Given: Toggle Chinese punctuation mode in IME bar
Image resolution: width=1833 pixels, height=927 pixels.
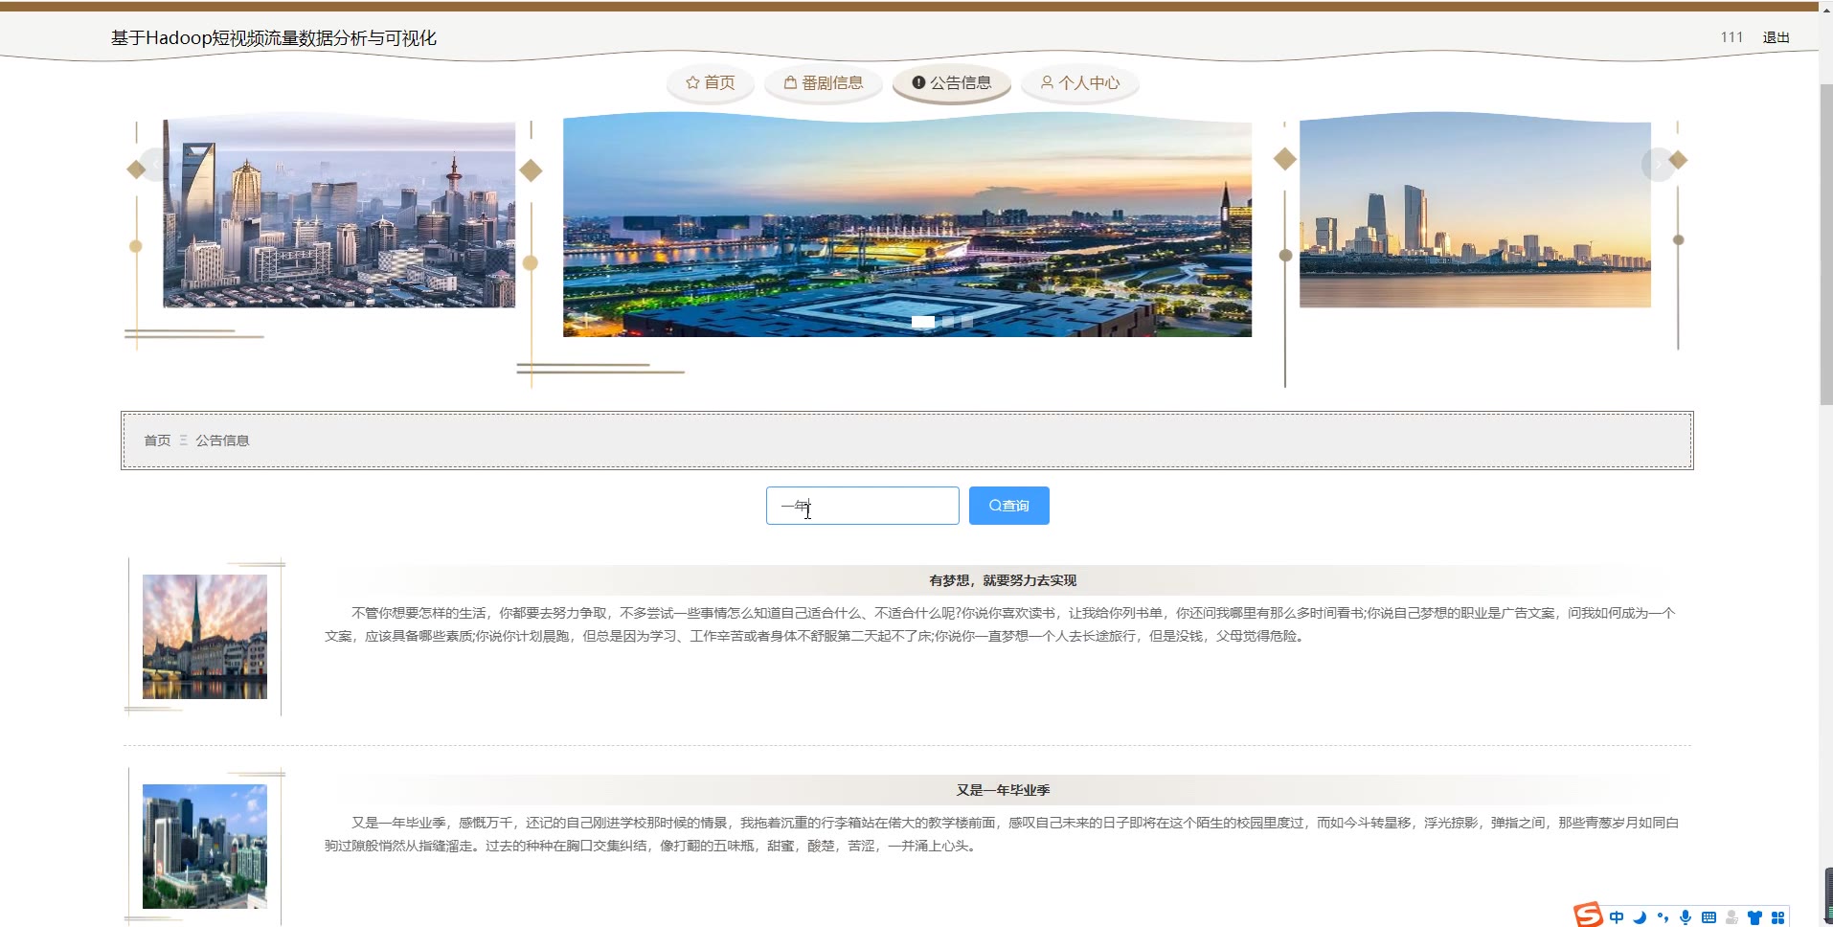Looking at the screenshot, I should click(1663, 917).
